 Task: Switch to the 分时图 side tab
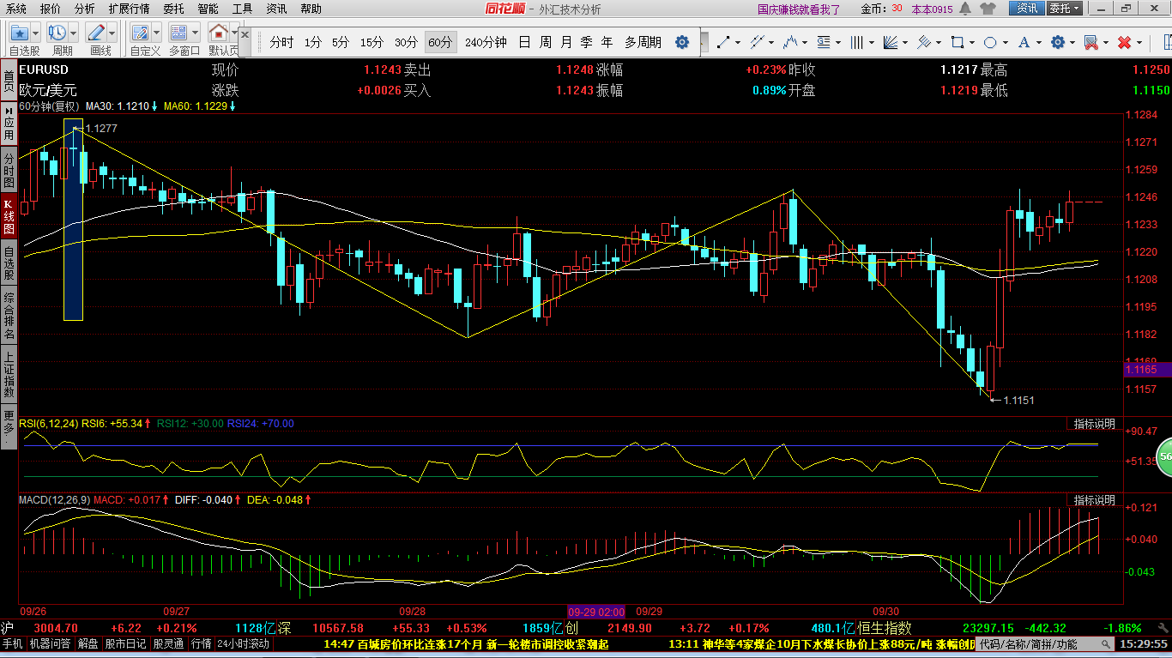[x=9, y=170]
